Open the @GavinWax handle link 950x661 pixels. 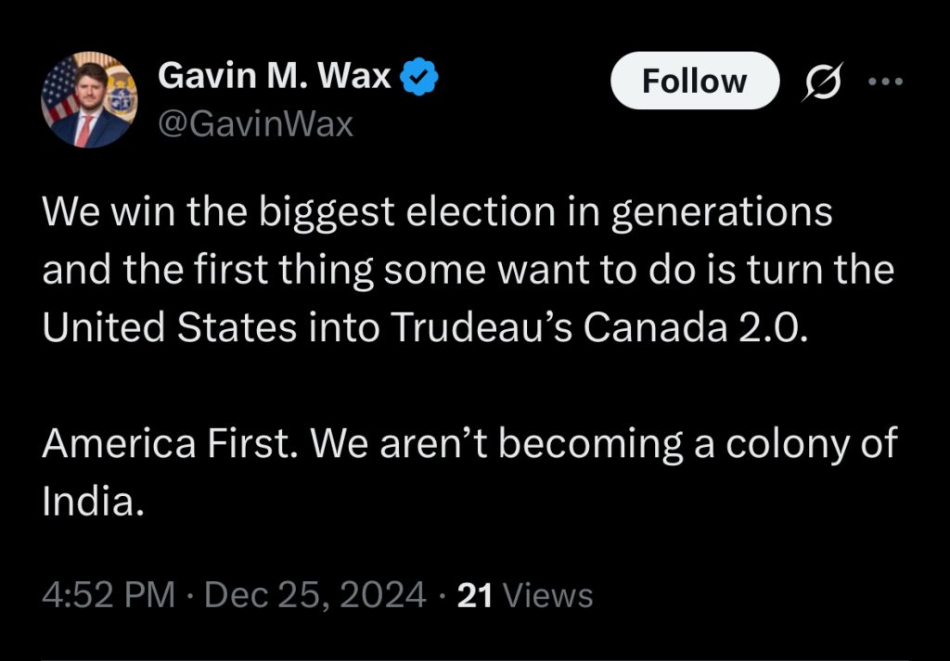(256, 123)
